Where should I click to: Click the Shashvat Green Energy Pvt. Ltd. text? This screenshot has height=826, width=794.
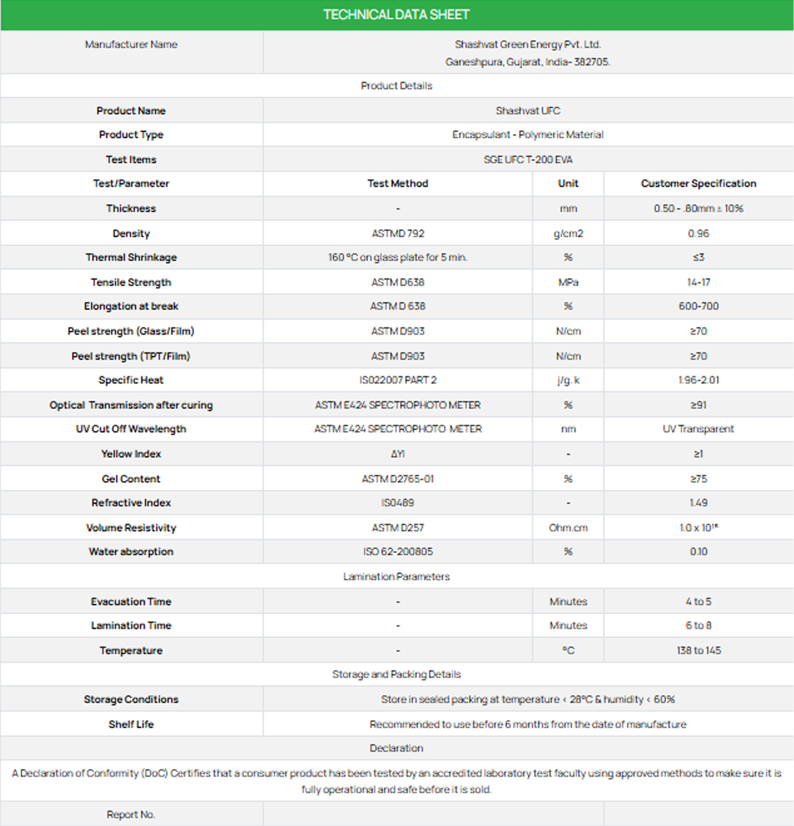[528, 45]
